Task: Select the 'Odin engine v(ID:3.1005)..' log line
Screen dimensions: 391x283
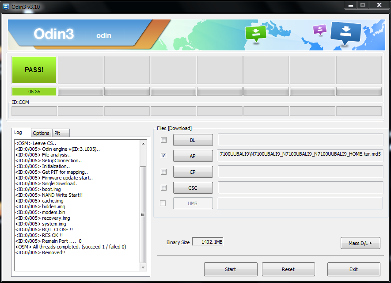Action: pyautogui.click(x=57, y=149)
